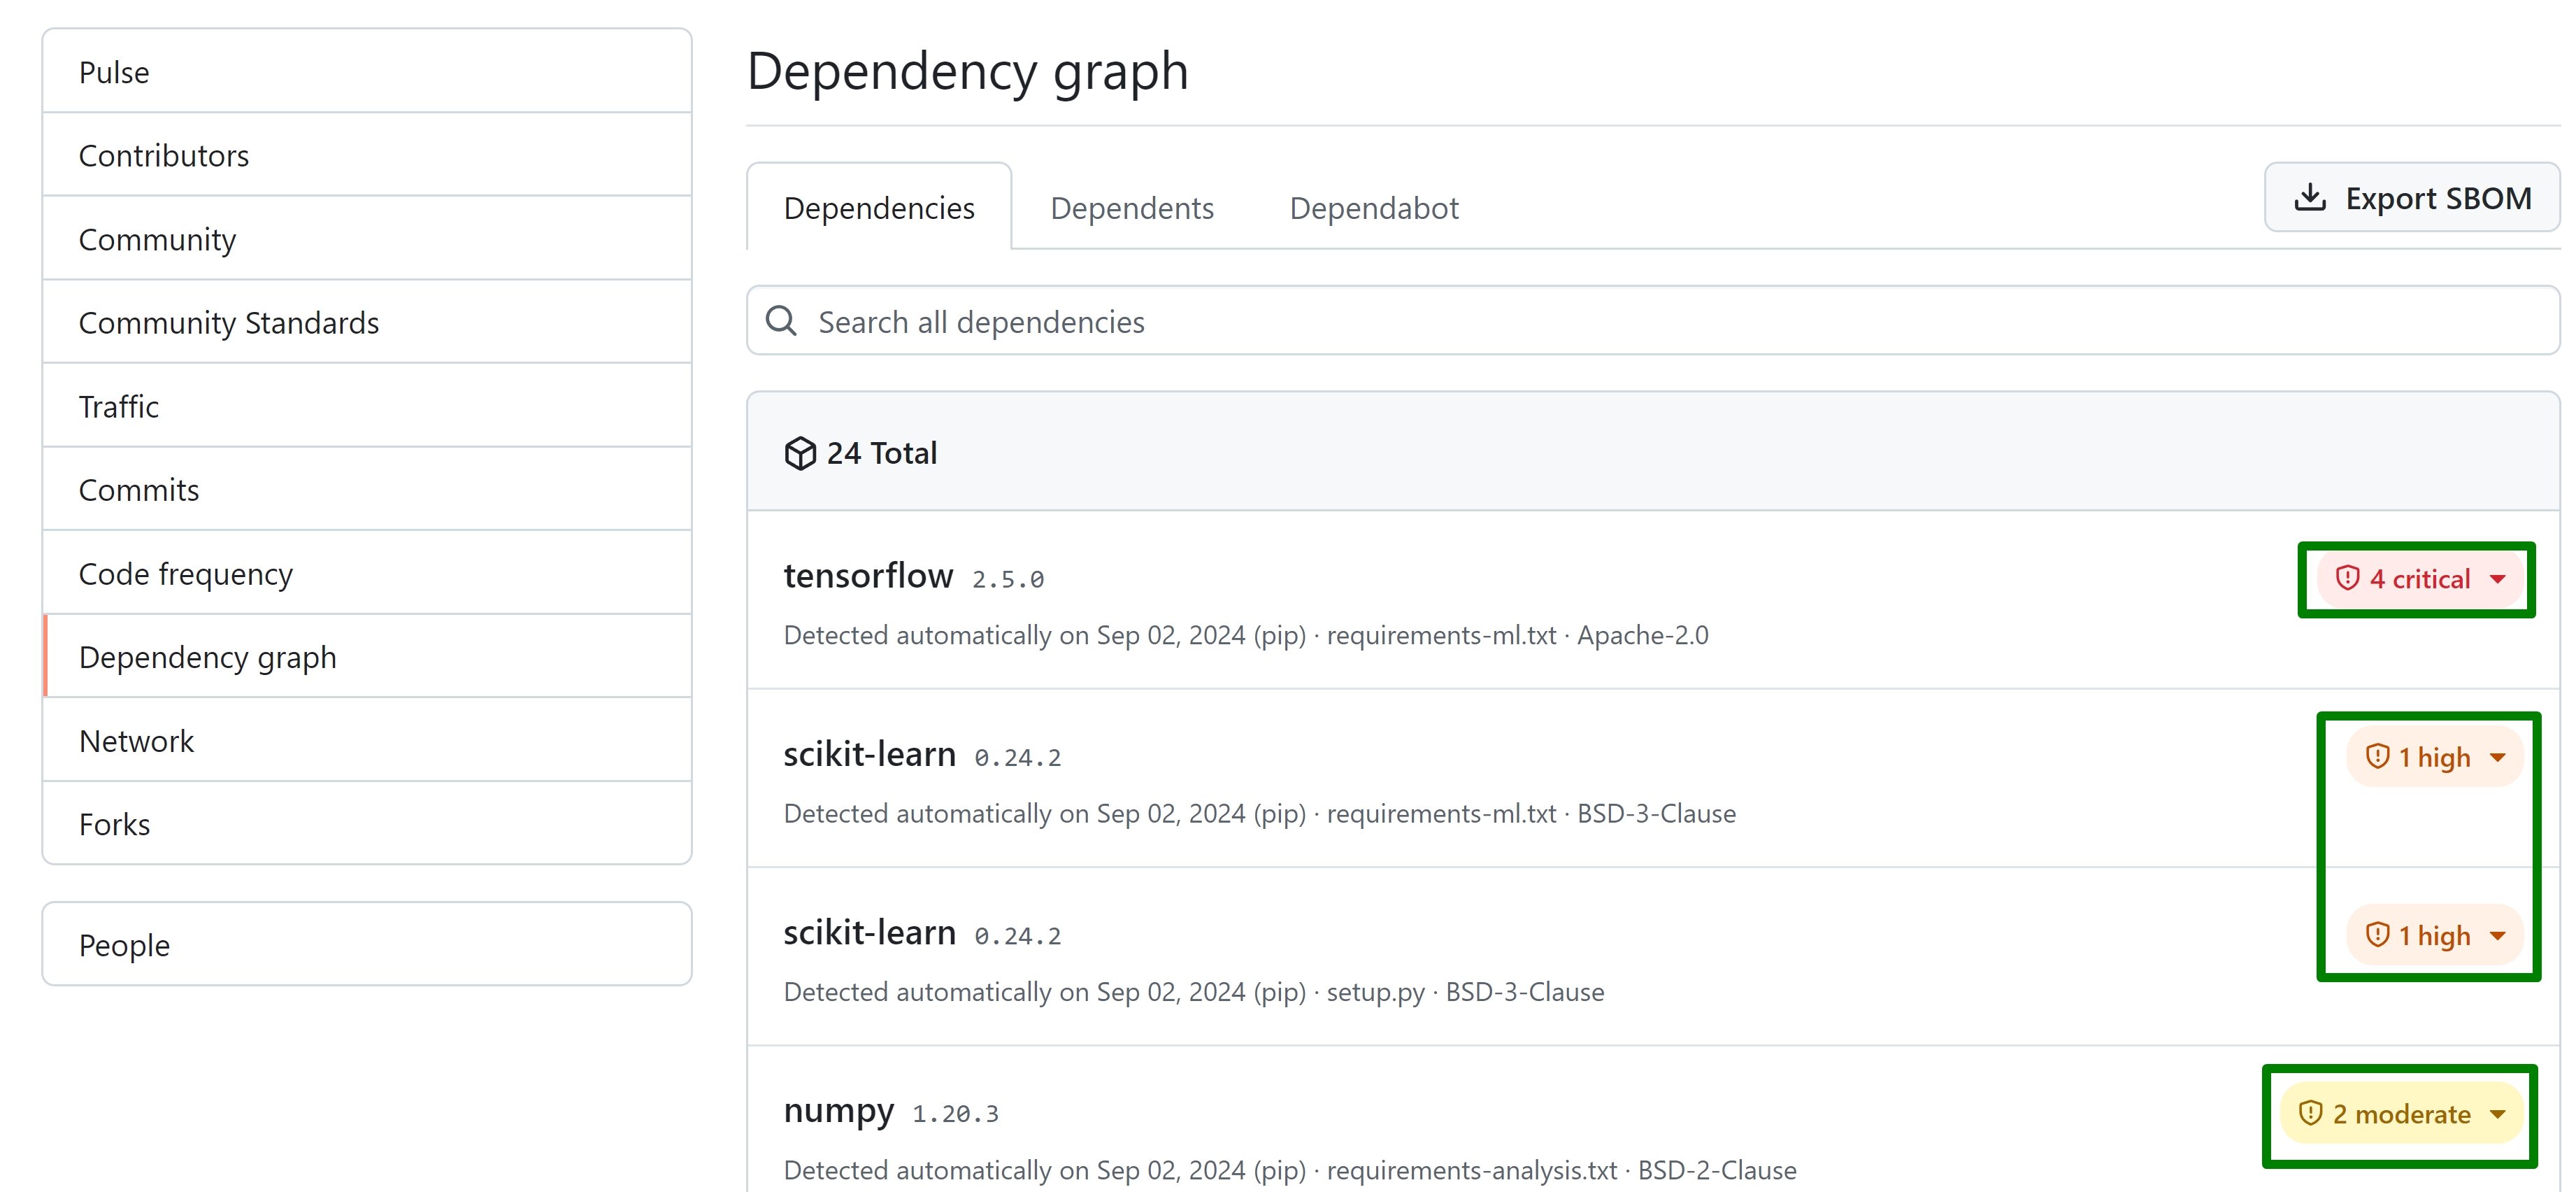Open the numpy dependency link

839,1110
